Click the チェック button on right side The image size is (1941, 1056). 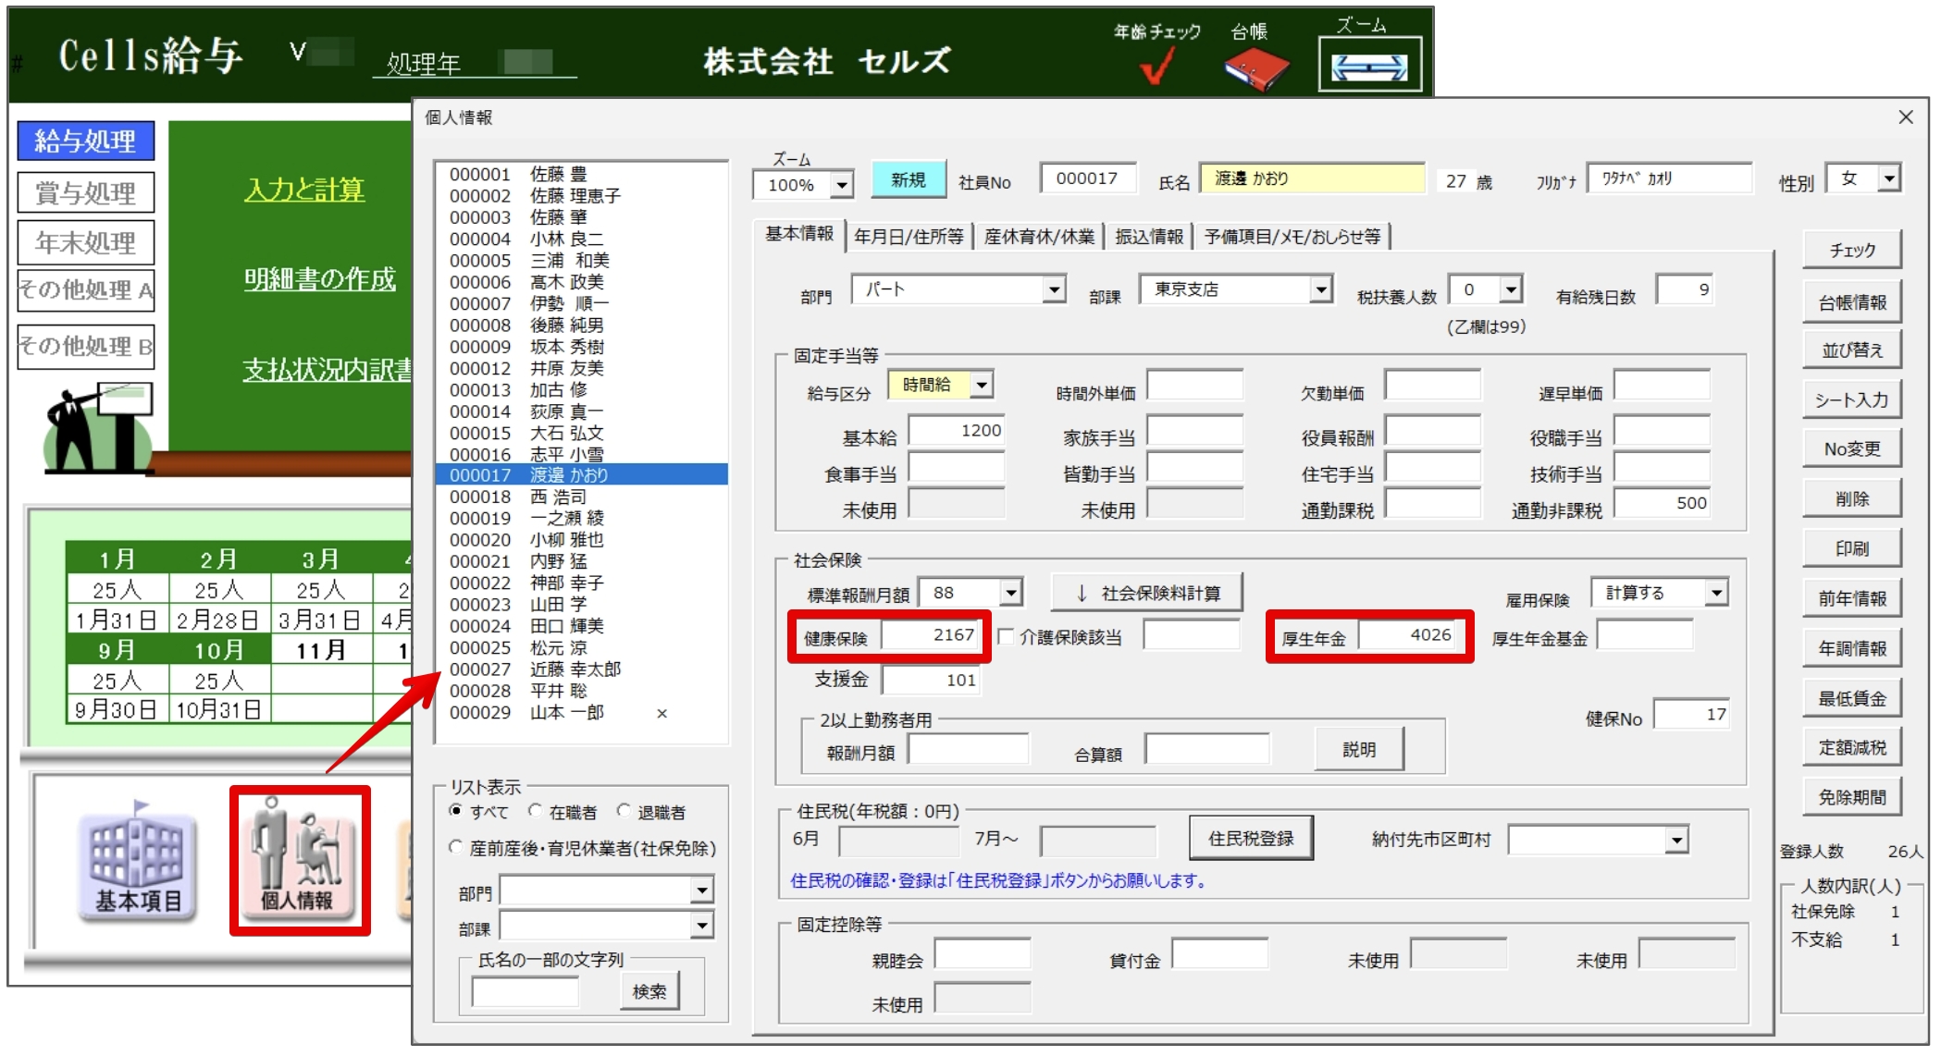tap(1852, 251)
